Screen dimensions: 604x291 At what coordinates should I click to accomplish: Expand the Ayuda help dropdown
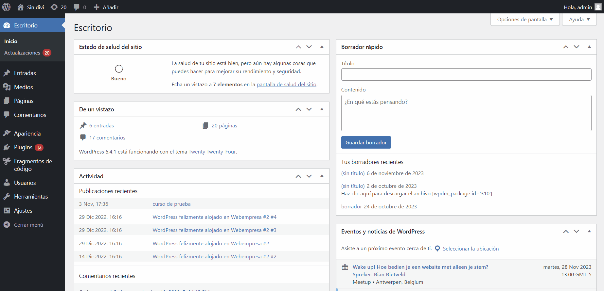point(579,20)
